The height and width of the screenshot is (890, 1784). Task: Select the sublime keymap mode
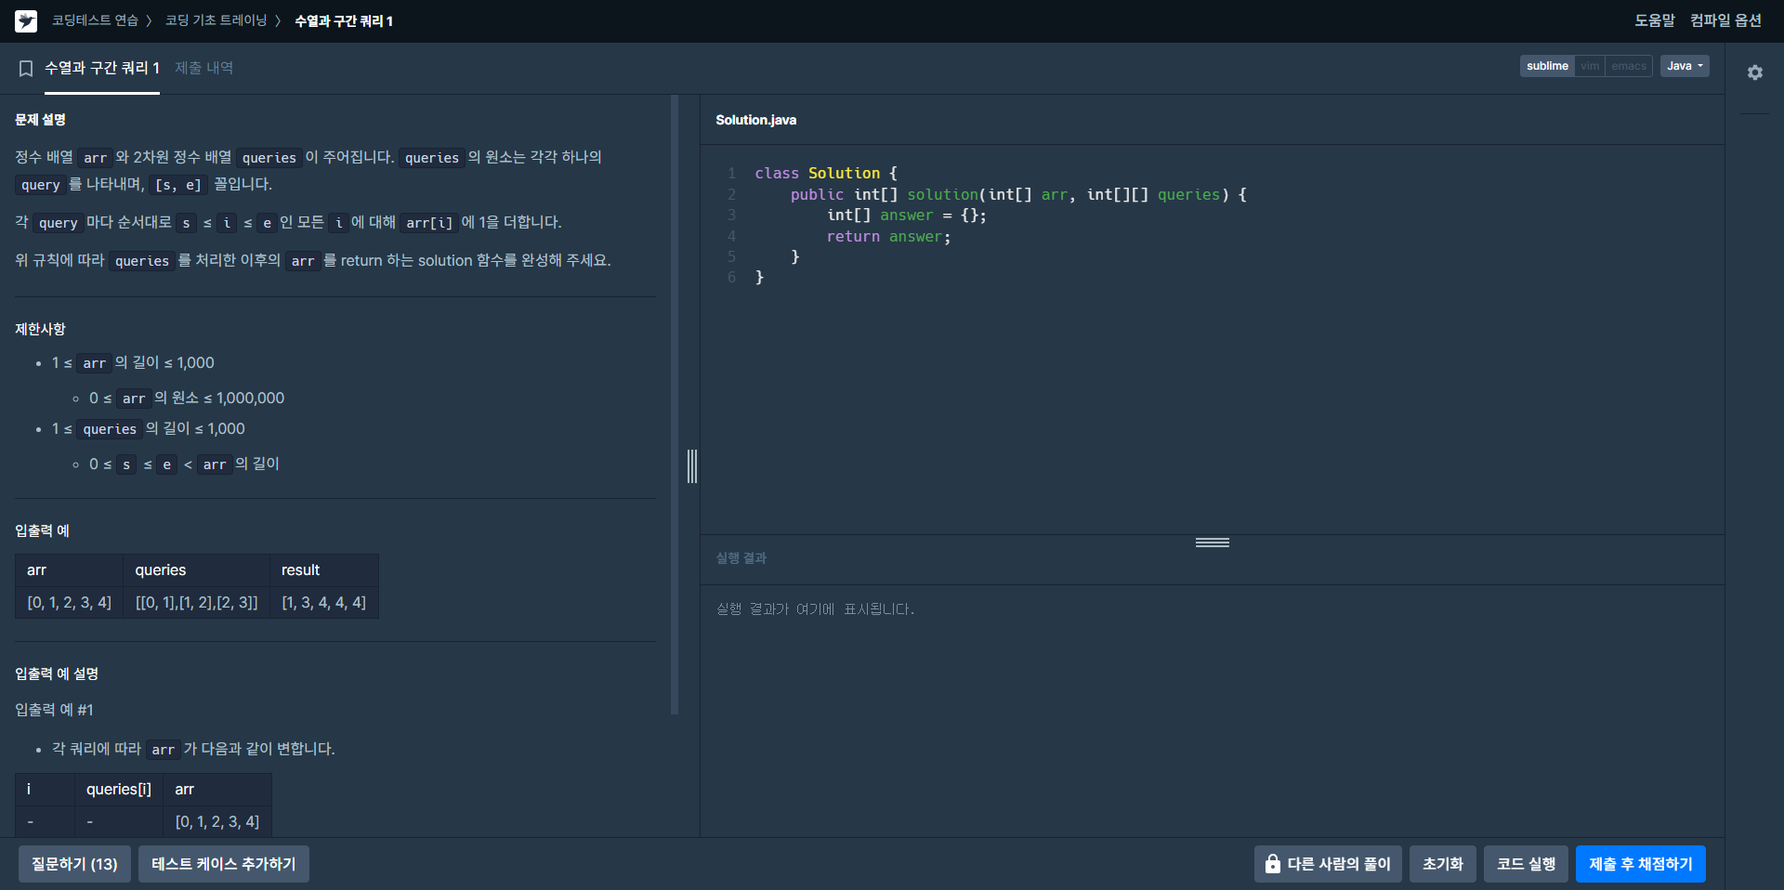tap(1547, 66)
